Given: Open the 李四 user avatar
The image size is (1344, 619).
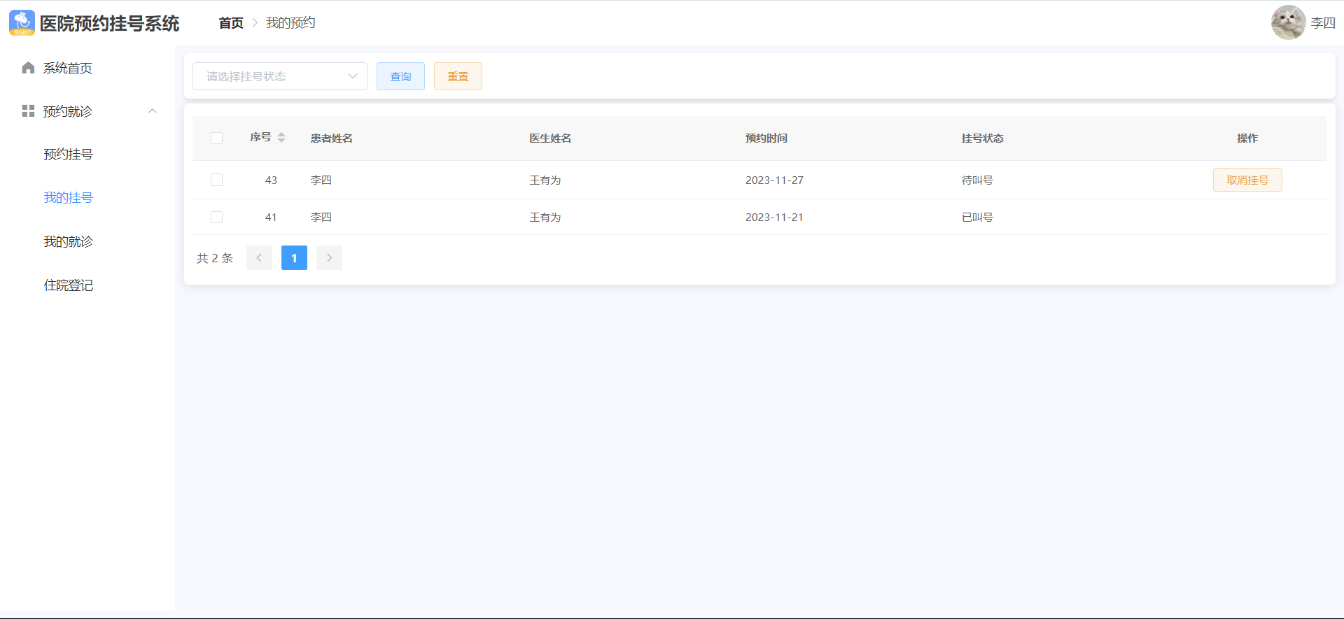Looking at the screenshot, I should point(1288,22).
